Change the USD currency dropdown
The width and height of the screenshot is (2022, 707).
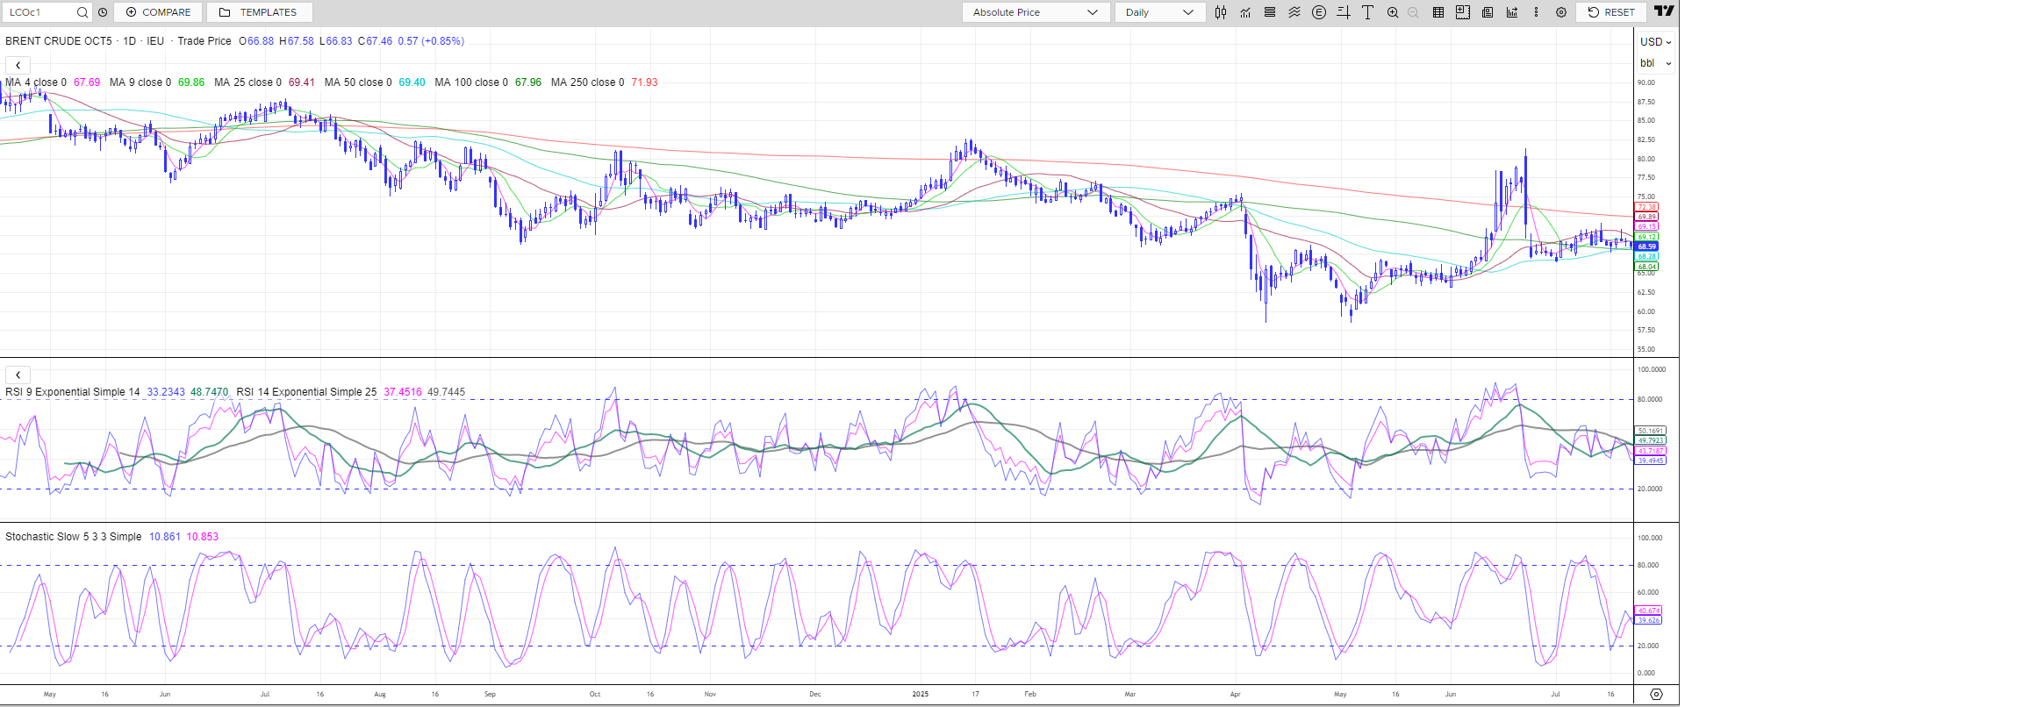pyautogui.click(x=1655, y=42)
